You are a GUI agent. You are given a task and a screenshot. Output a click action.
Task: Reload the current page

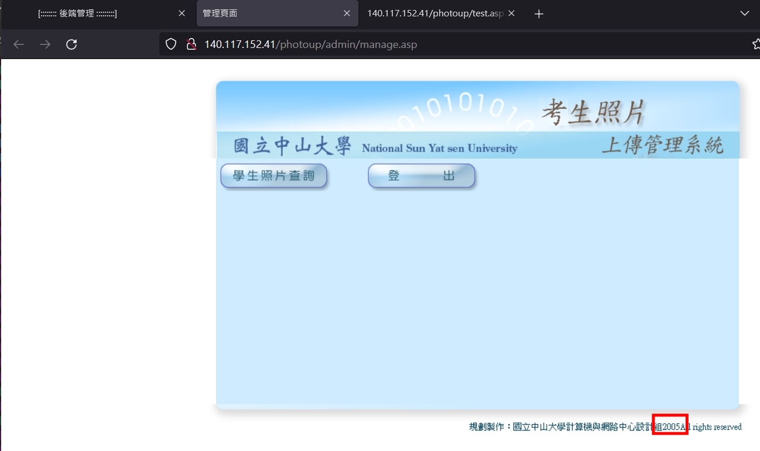point(71,44)
